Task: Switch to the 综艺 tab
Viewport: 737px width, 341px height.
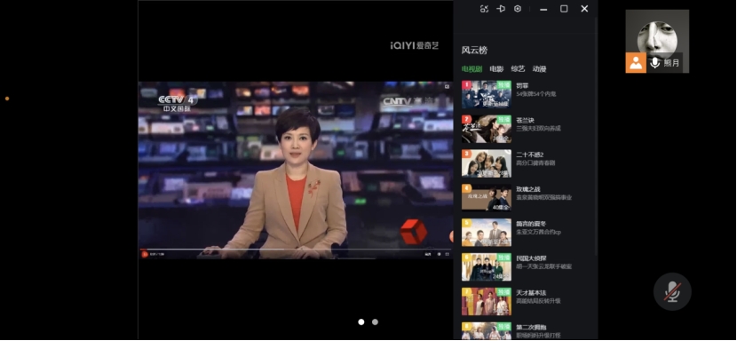Action: [x=518, y=68]
